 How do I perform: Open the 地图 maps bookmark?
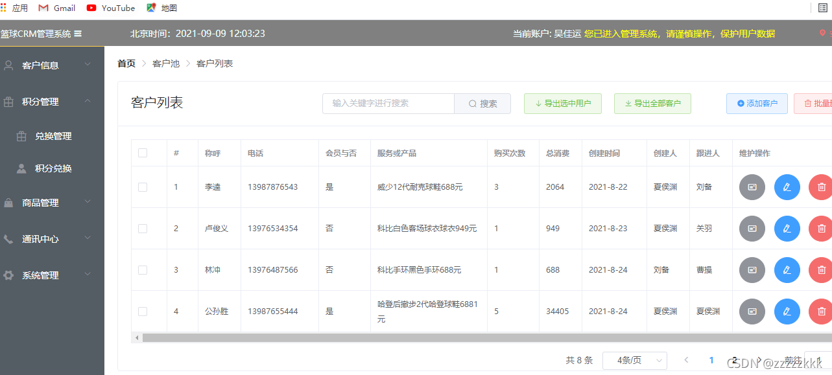coord(161,8)
